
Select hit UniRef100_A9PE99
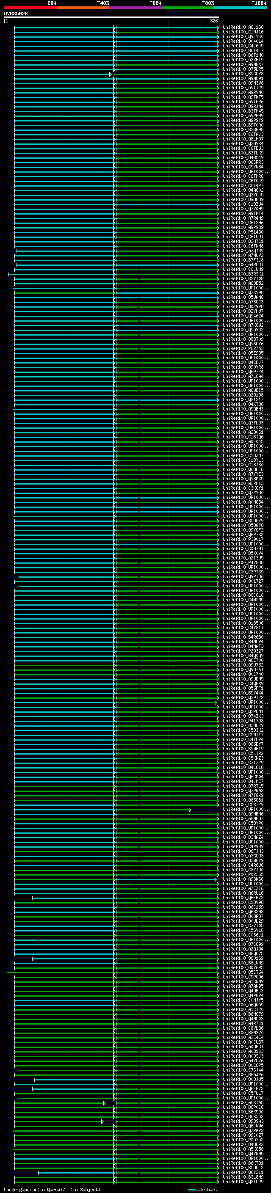tap(243, 116)
